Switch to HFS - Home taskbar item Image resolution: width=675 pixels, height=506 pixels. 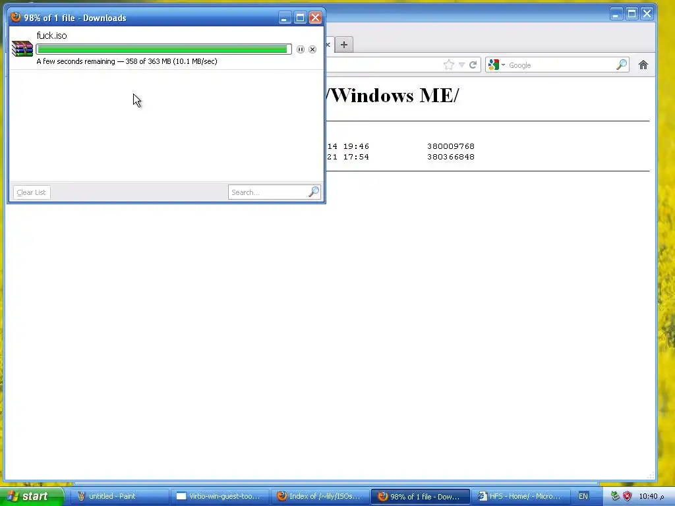[x=521, y=496]
